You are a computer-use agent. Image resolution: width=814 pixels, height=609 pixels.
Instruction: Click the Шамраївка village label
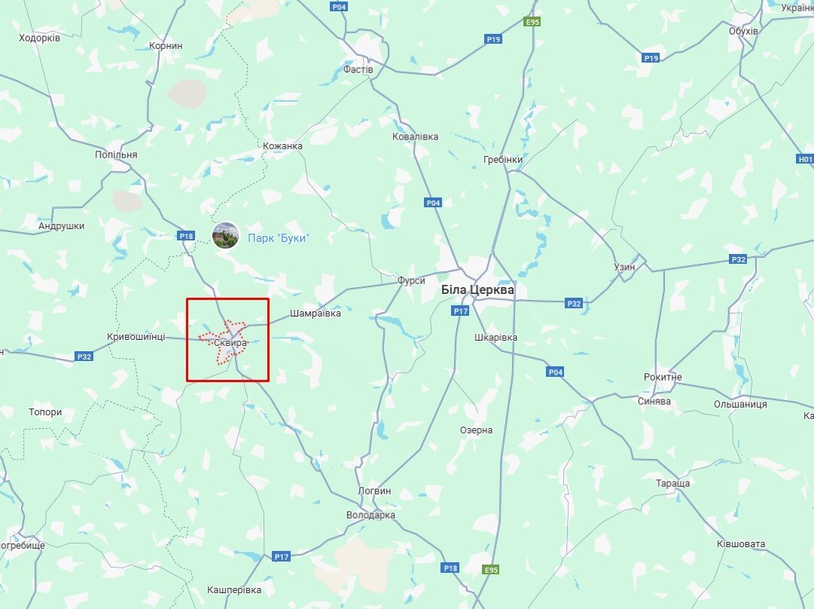pyautogui.click(x=315, y=314)
